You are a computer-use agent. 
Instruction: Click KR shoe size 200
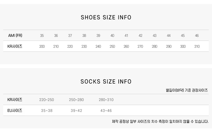click(x=42, y=46)
